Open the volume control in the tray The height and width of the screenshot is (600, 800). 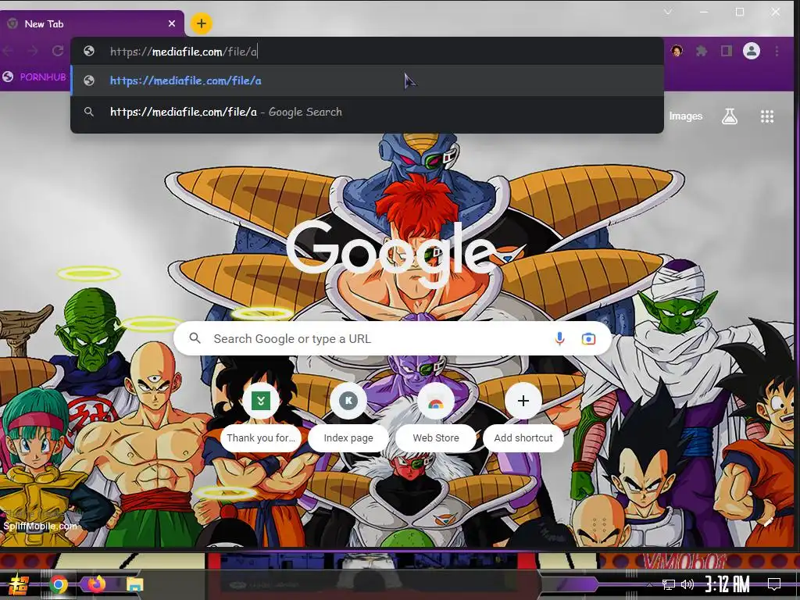(687, 584)
